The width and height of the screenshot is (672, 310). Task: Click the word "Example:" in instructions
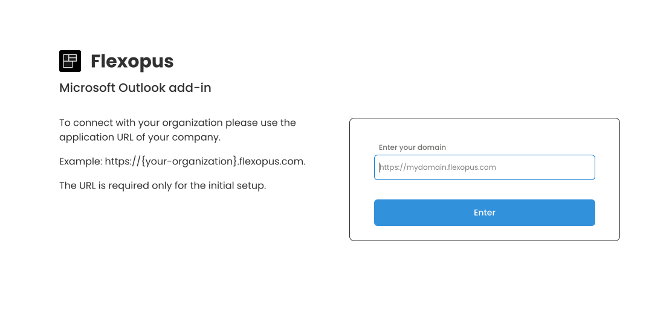pyautogui.click(x=80, y=161)
